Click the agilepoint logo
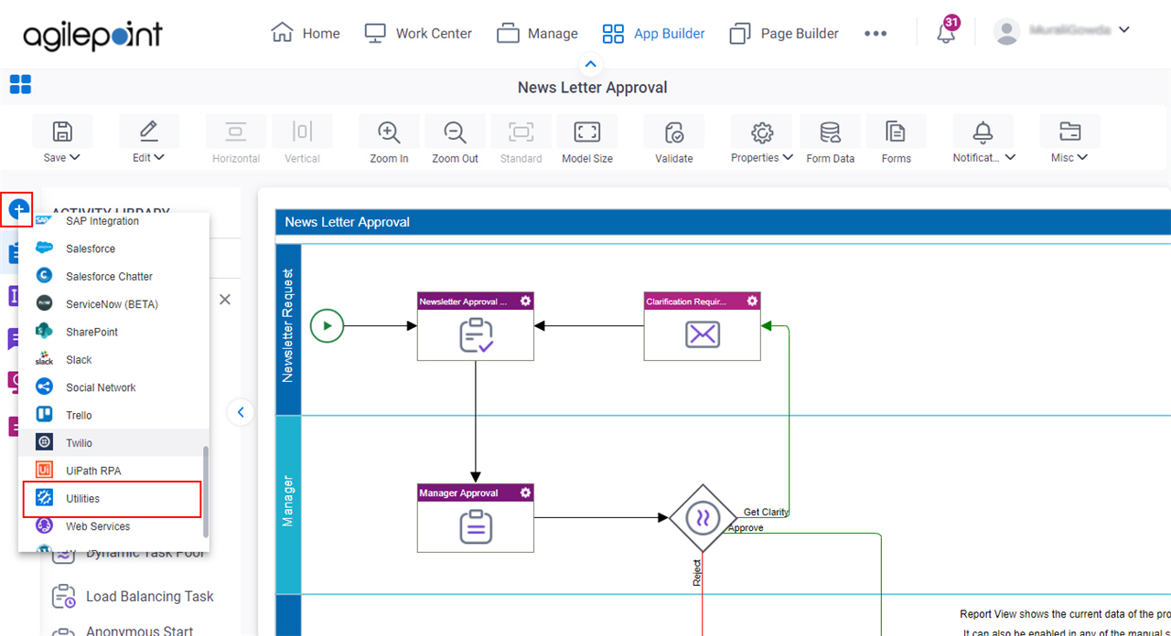The width and height of the screenshot is (1171, 636). pos(92,35)
